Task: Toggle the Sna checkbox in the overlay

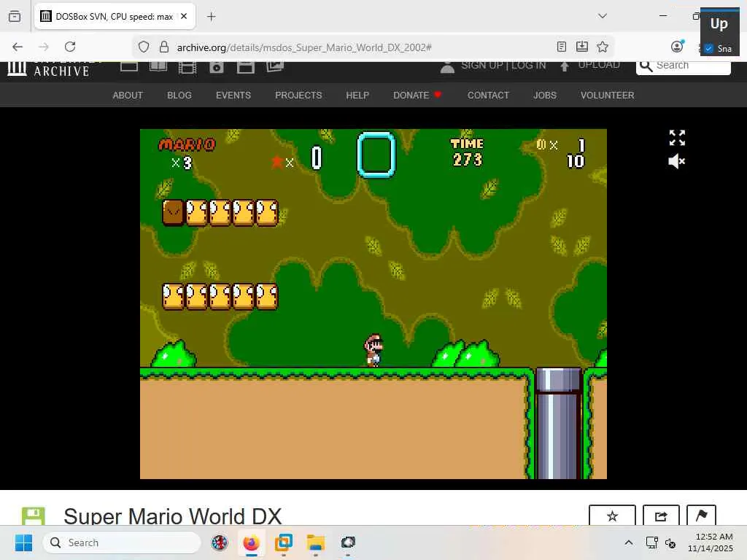Action: tap(708, 49)
